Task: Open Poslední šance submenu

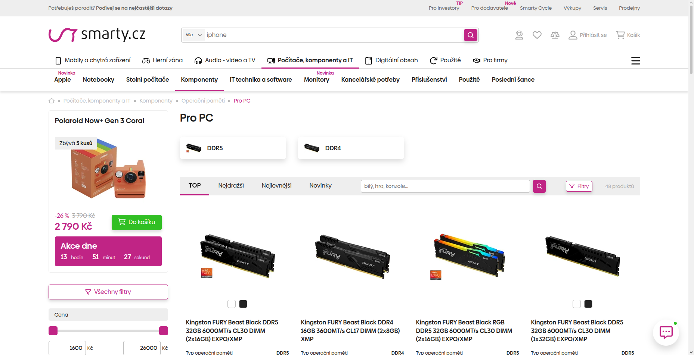Action: click(513, 80)
